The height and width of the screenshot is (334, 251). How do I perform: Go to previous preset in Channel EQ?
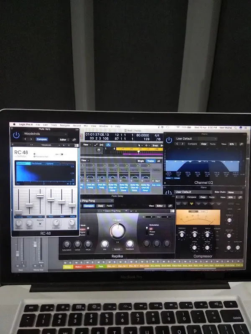[177, 144]
